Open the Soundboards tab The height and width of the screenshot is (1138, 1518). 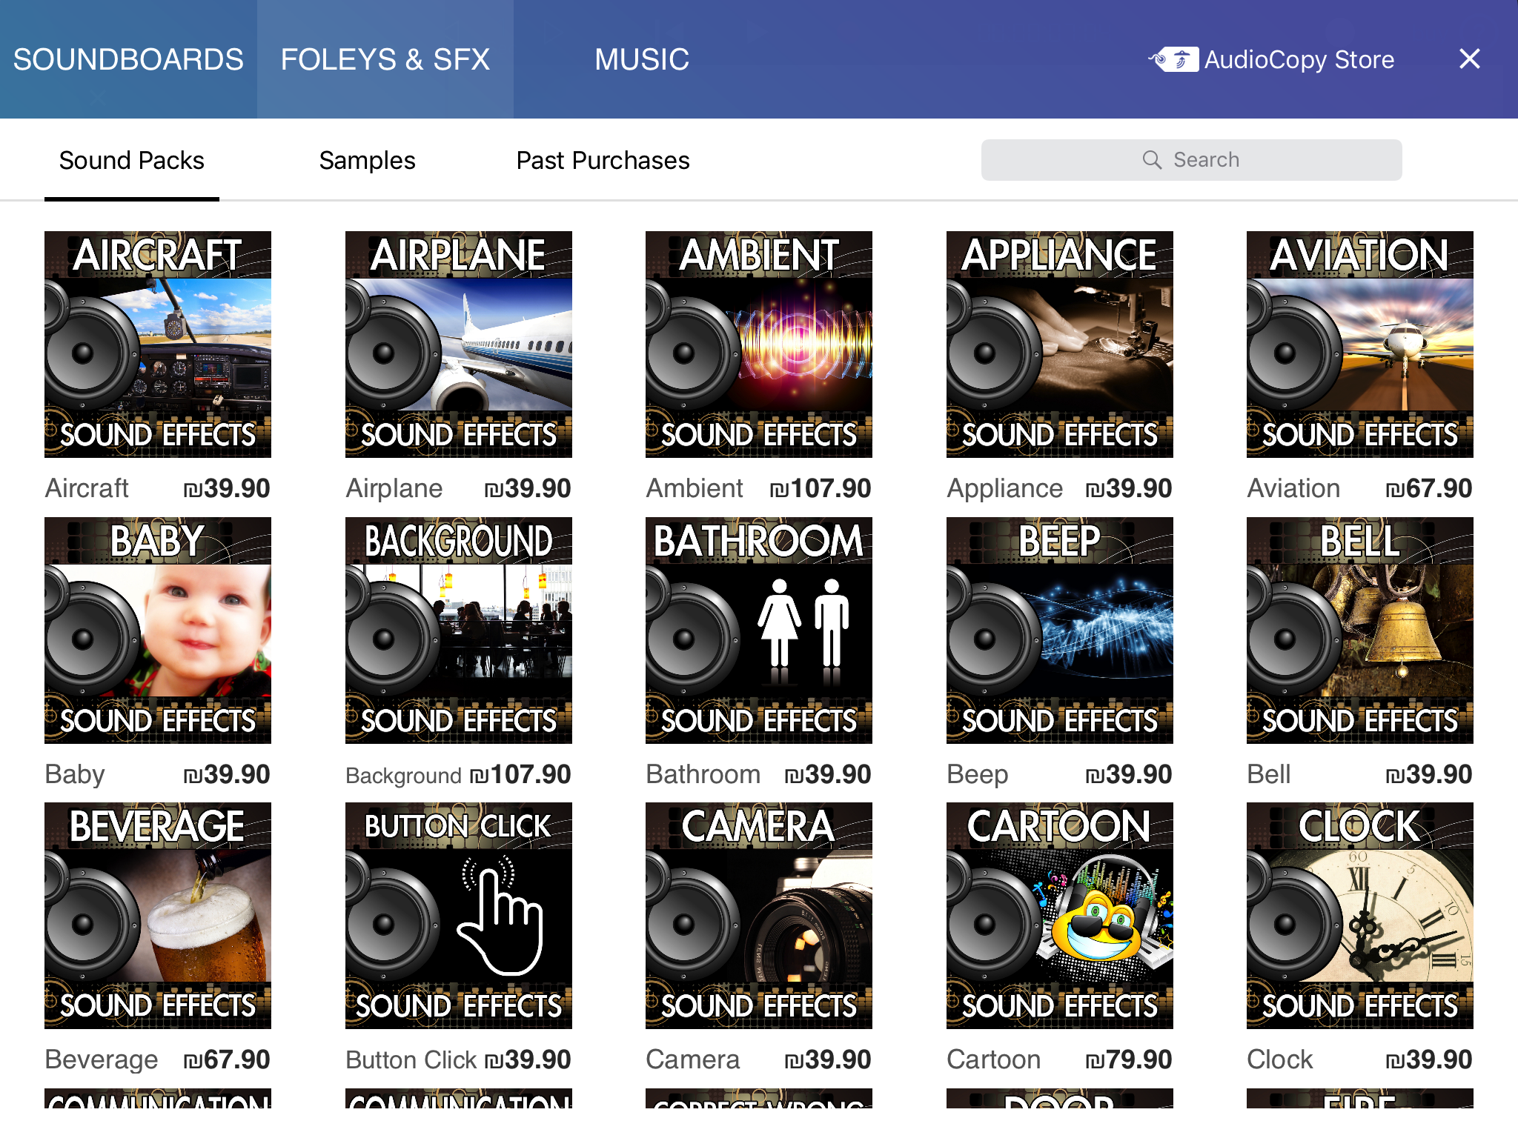pos(128,59)
